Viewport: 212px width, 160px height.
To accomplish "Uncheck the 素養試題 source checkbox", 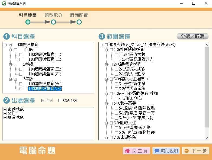I will click(5, 109).
